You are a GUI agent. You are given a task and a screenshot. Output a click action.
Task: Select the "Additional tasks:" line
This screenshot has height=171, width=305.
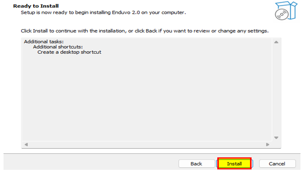point(44,41)
